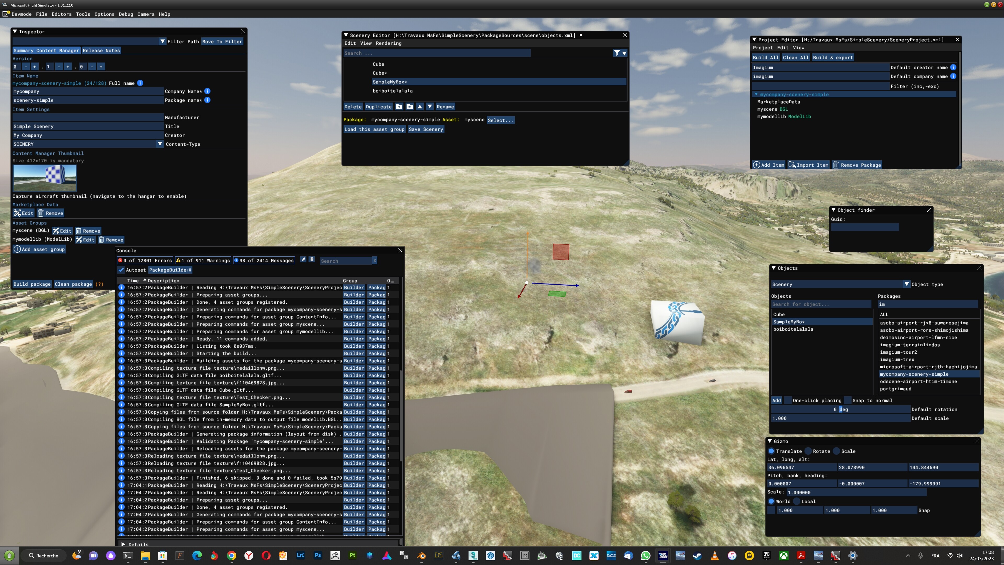The image size is (1004, 565).
Task: Open the Tools menu
Action: coord(83,14)
